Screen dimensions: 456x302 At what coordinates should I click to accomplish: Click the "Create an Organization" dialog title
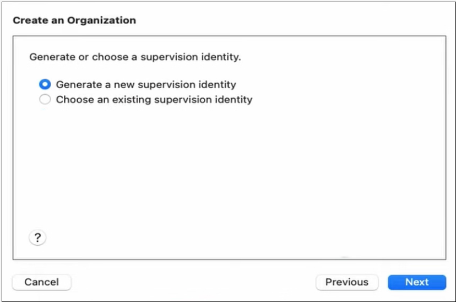pos(74,20)
